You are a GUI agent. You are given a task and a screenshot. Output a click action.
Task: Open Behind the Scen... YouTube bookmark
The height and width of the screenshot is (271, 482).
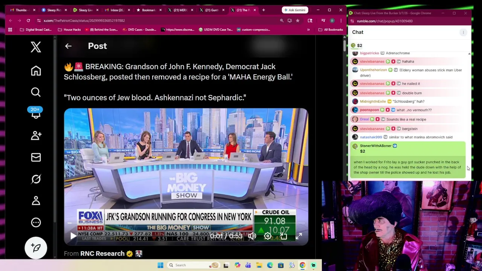101,30
